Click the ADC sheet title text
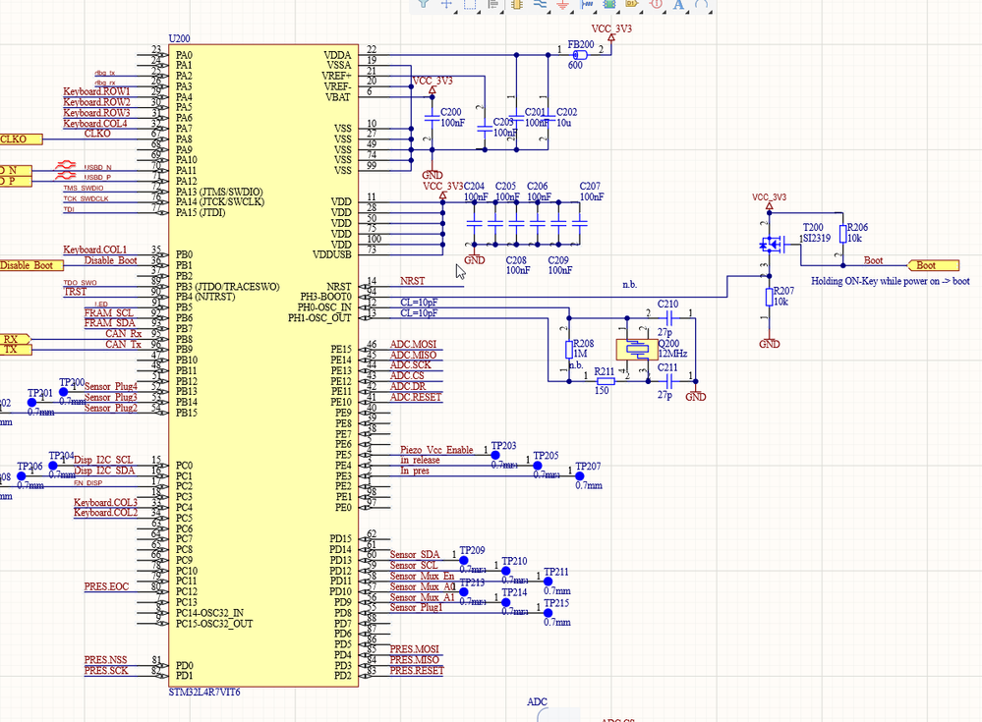 point(537,702)
